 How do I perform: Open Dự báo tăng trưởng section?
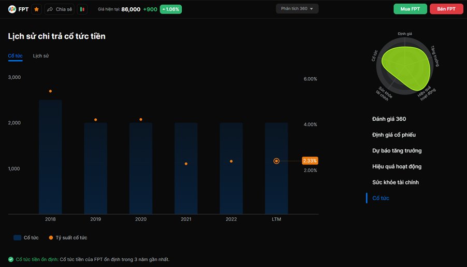pos(397,150)
